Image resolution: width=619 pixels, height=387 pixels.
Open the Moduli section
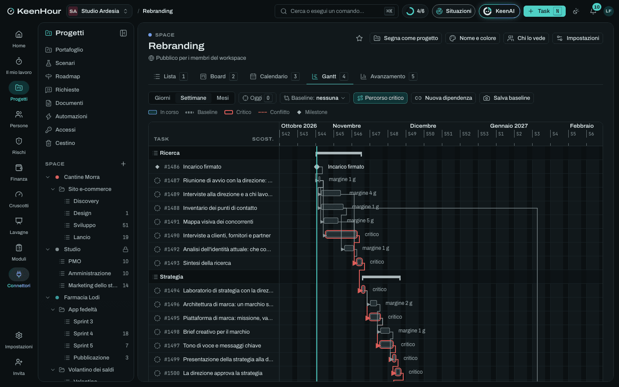[x=19, y=252]
